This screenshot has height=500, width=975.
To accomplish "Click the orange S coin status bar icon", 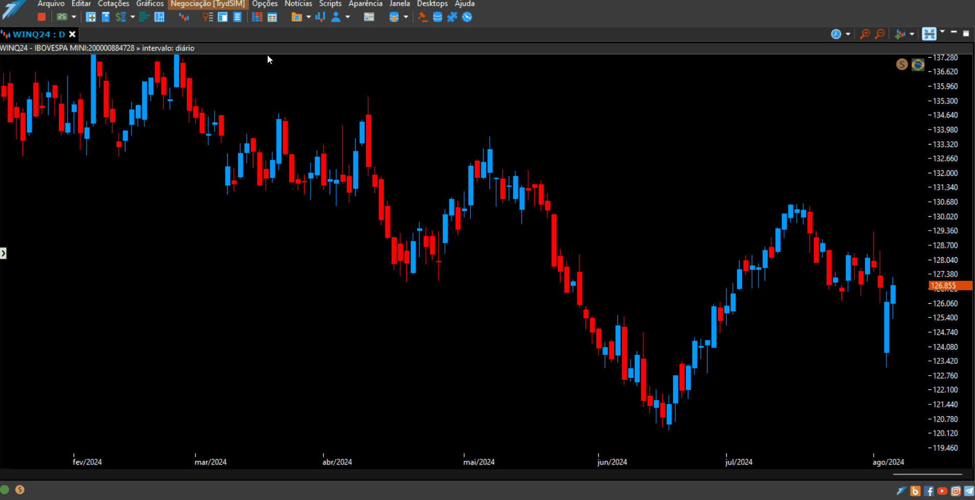I will click(19, 490).
